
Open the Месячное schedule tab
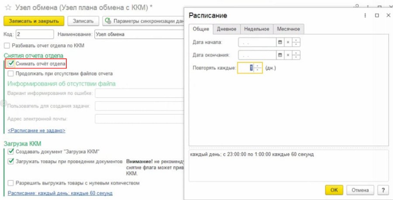(x=288, y=29)
